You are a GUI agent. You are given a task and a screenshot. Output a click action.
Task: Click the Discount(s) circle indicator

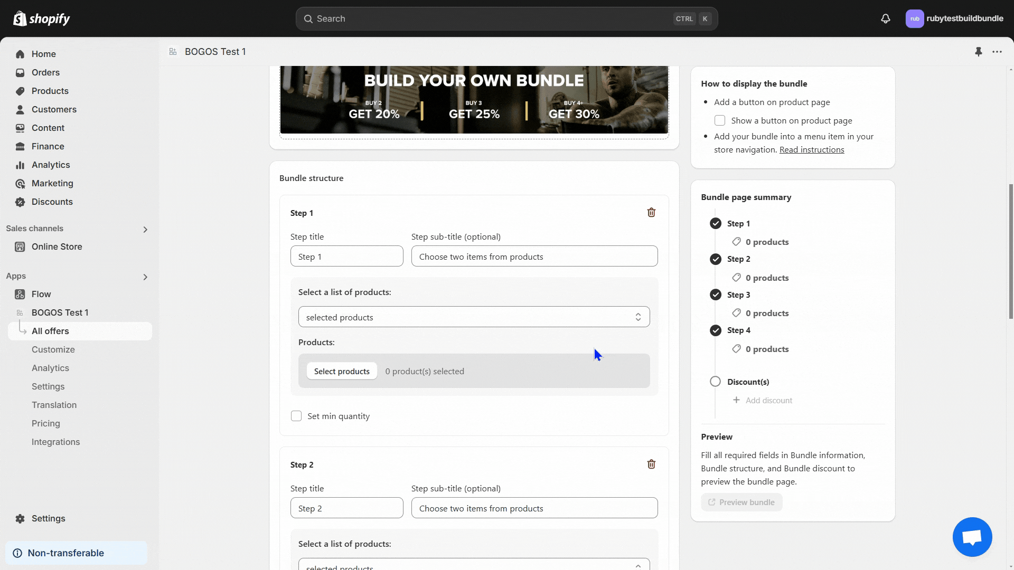[715, 381]
